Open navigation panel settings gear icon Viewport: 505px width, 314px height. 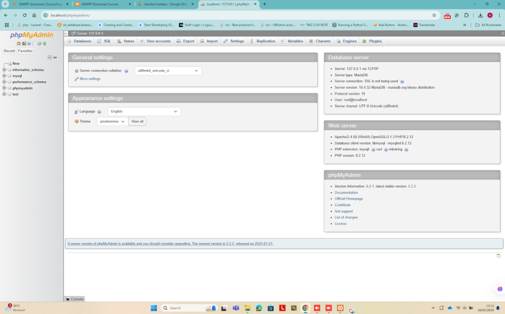39,43
